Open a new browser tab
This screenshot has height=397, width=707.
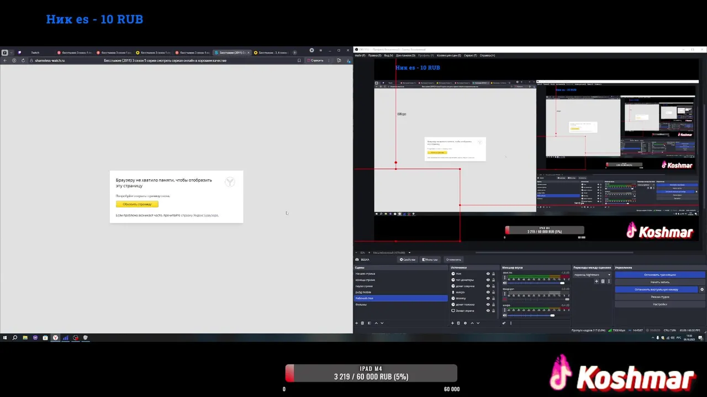[x=294, y=52]
